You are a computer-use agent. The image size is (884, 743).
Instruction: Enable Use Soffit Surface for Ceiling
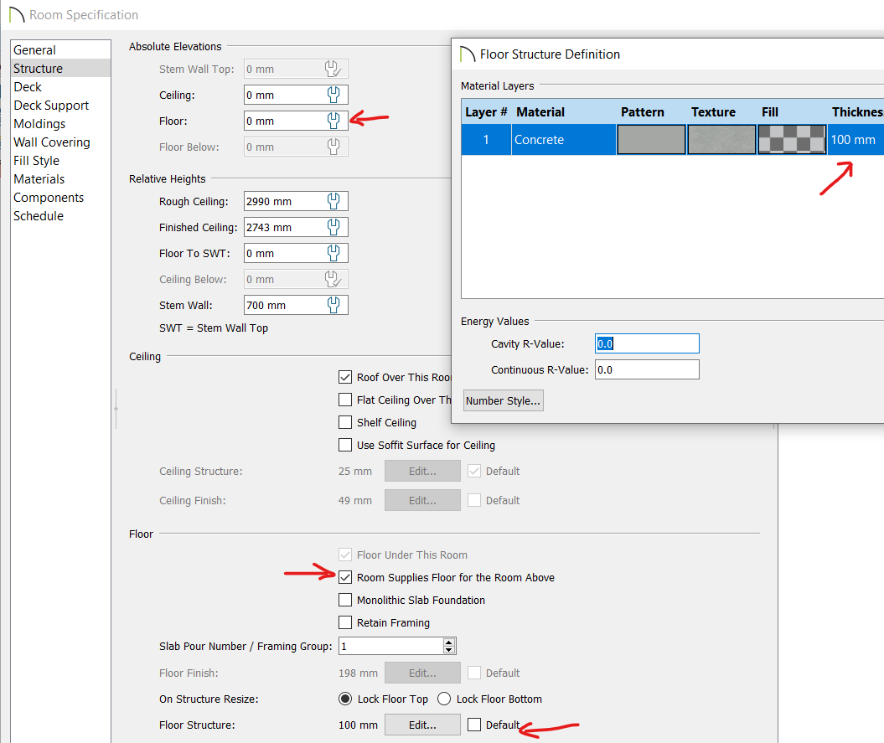[345, 445]
